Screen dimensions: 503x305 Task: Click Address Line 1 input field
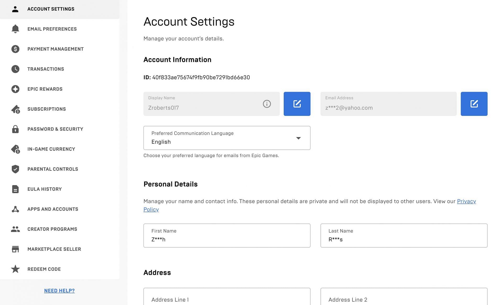227,299
